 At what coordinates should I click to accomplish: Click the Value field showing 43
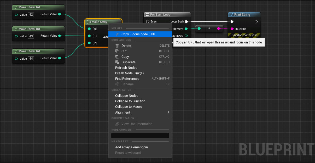click(x=31, y=36)
